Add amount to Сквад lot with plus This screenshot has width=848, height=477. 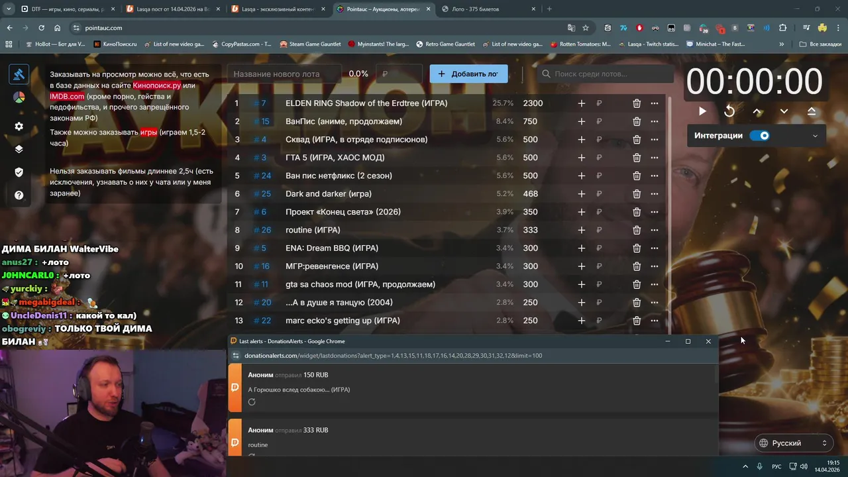point(581,139)
